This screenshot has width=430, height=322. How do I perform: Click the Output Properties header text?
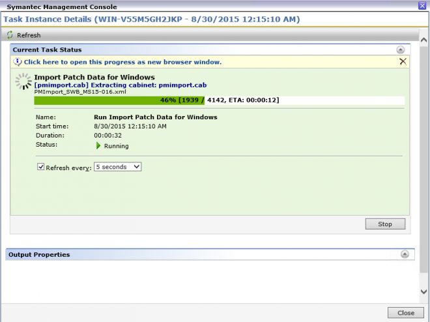39,254
